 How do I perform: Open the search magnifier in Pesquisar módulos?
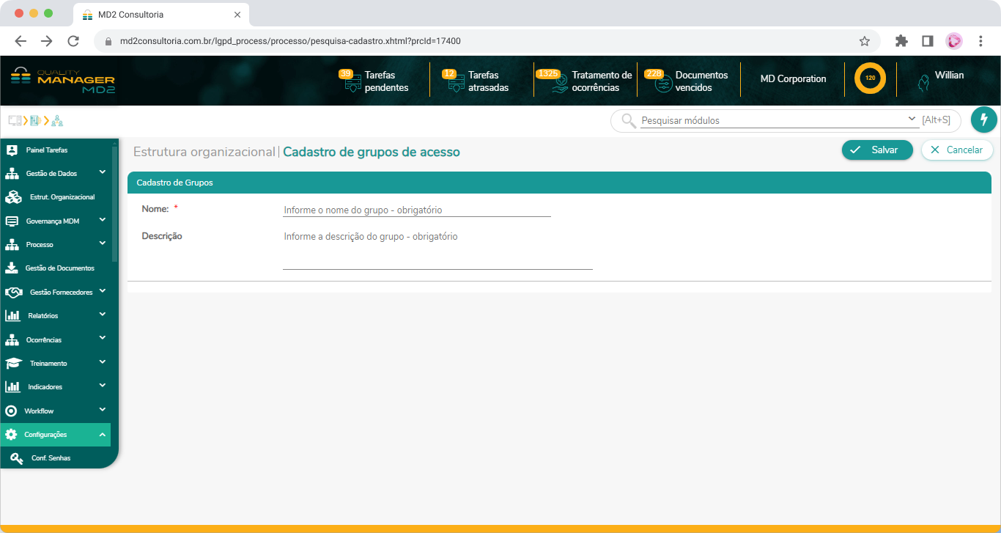coord(627,120)
